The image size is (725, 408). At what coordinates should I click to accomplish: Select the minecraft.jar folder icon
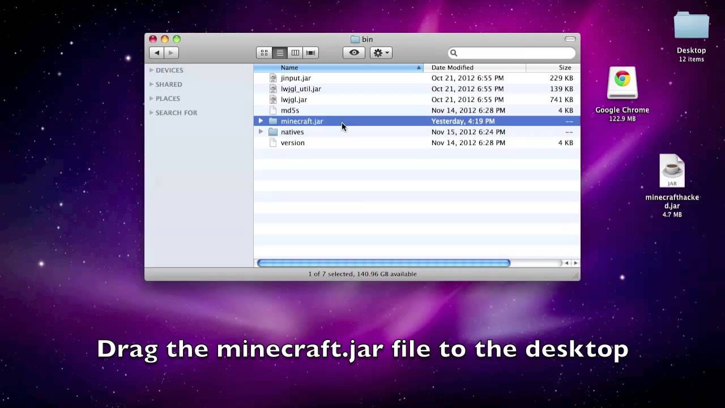click(273, 121)
